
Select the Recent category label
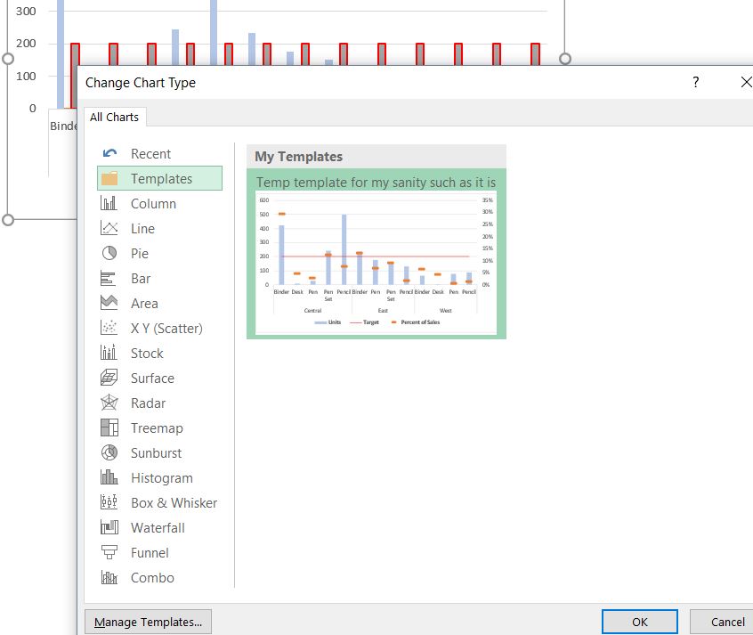pos(150,154)
